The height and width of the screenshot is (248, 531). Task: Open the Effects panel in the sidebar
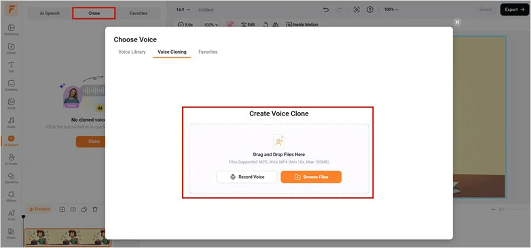tap(11, 196)
